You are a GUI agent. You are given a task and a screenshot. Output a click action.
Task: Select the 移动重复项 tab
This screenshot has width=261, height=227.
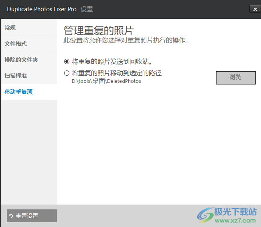[x=29, y=92]
